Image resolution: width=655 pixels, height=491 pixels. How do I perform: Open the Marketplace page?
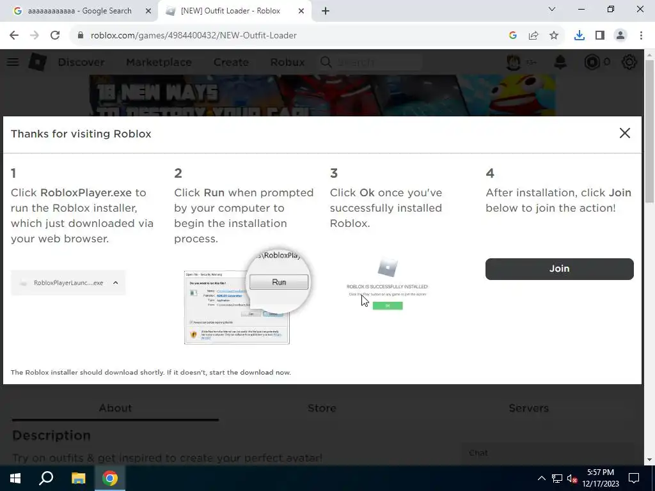pyautogui.click(x=159, y=62)
